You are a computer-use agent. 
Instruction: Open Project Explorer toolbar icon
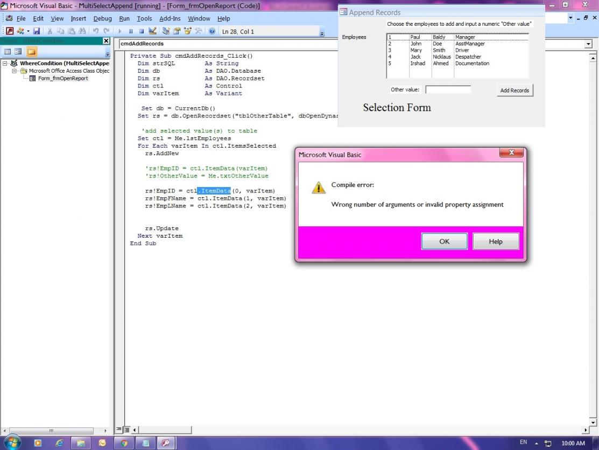(x=166, y=31)
